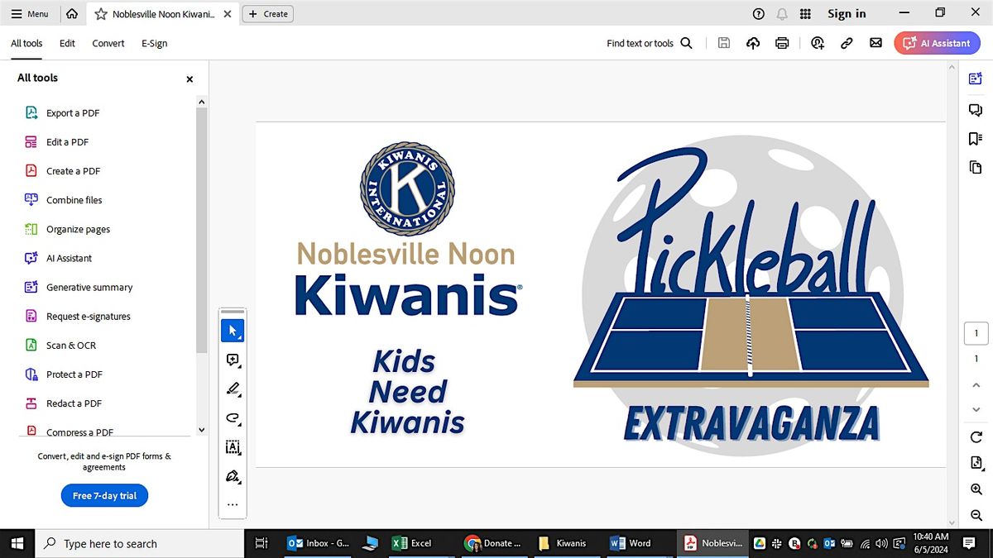This screenshot has width=993, height=558.
Task: Open the Edit tab
Action: pos(67,43)
